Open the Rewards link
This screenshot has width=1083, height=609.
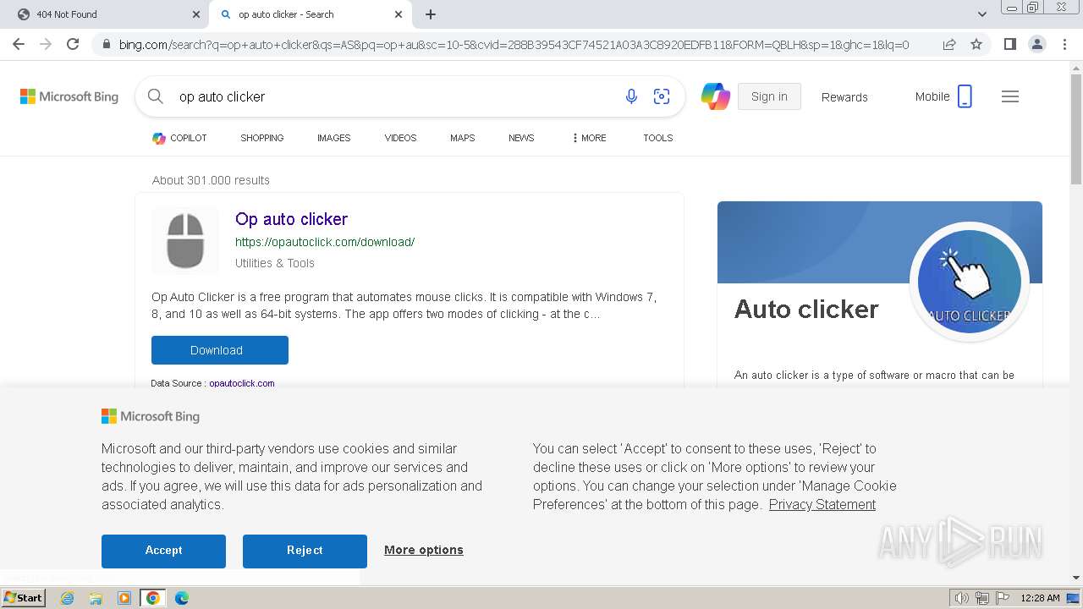tap(844, 97)
